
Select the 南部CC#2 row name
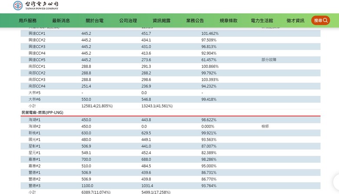(37, 73)
